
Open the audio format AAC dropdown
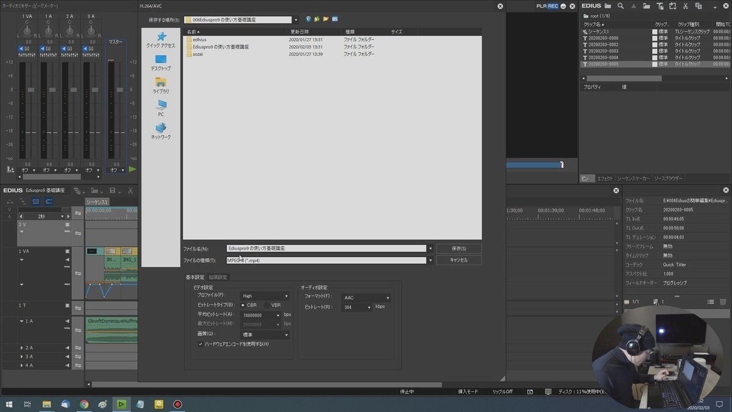tap(366, 298)
